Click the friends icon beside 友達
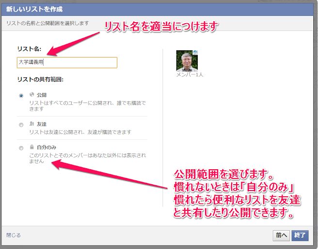This screenshot has height=249, width=318. (32, 124)
